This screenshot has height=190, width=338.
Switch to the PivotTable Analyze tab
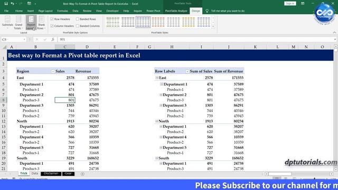[x=176, y=11]
